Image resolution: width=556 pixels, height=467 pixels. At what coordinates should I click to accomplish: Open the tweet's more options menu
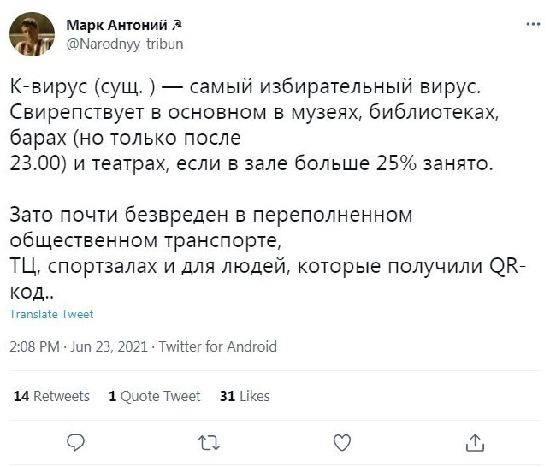click(534, 25)
